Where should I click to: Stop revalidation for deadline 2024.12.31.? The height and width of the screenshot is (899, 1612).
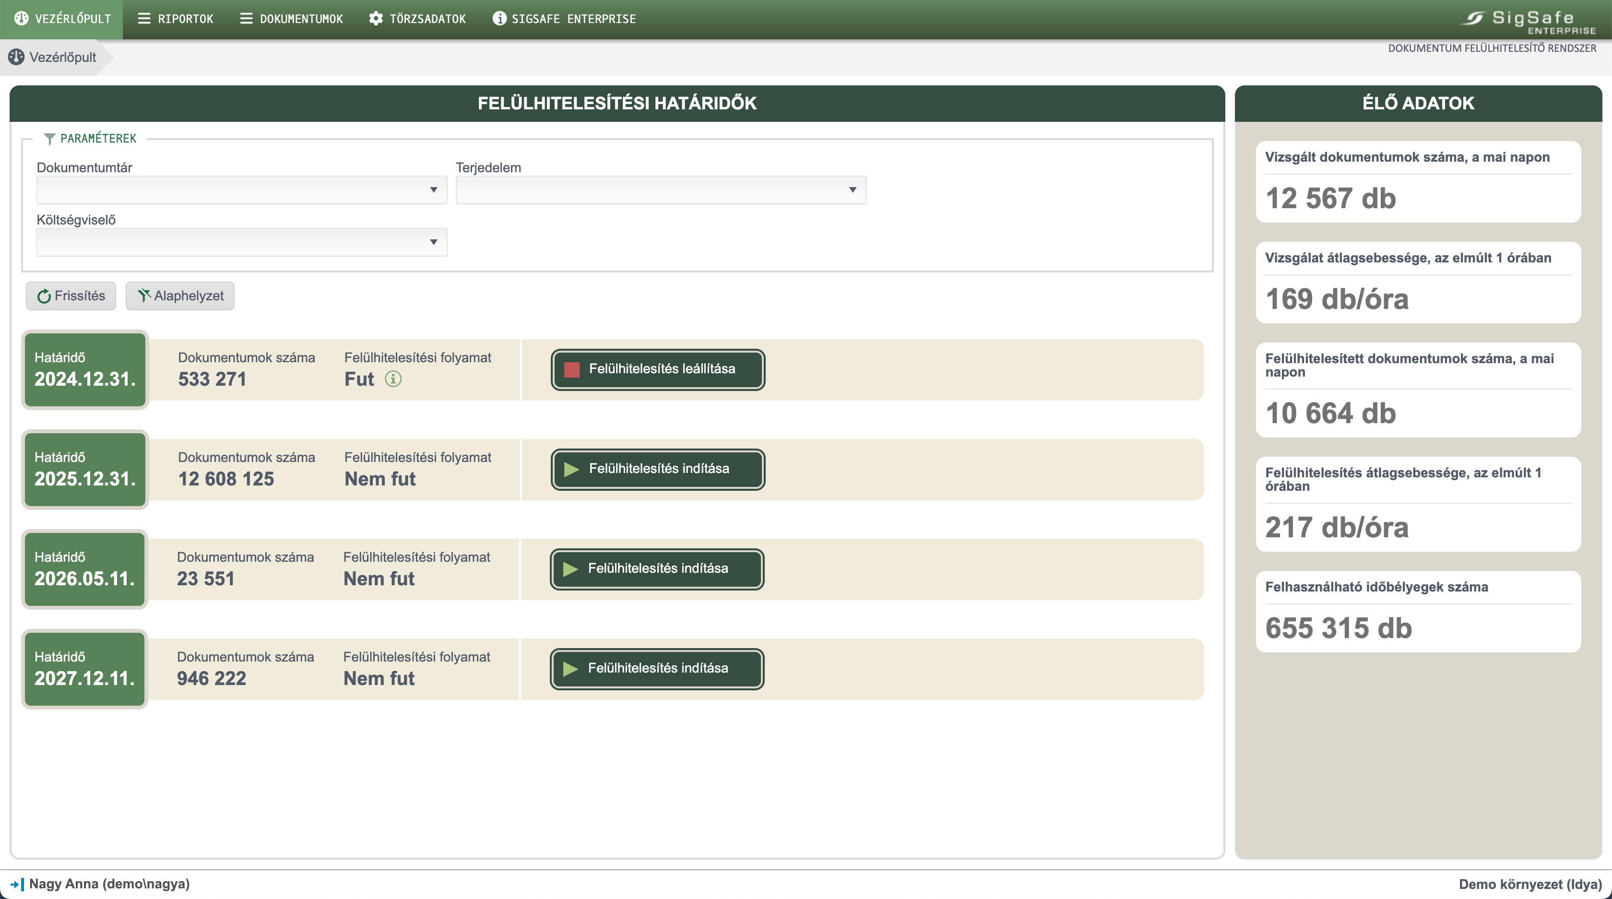pyautogui.click(x=658, y=369)
